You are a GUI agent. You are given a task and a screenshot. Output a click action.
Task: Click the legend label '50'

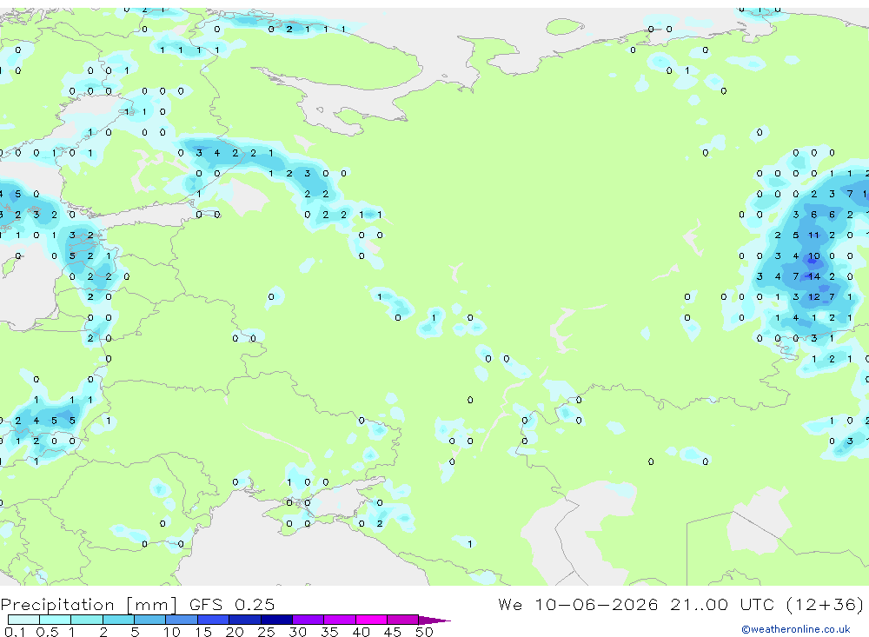coord(424,632)
